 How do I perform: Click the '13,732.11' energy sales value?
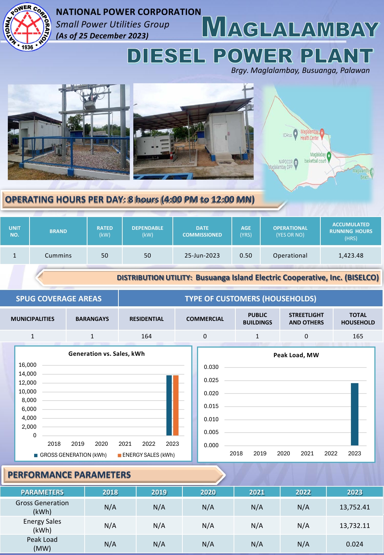[x=354, y=525]
